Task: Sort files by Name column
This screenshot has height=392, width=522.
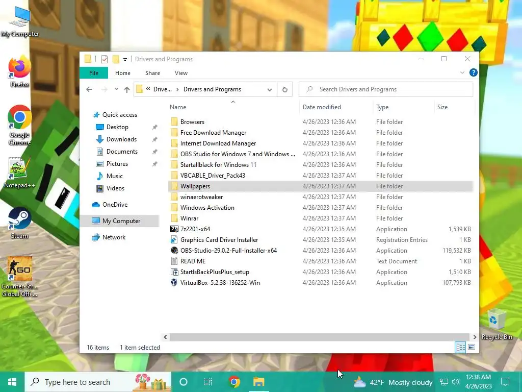Action: 233,107
